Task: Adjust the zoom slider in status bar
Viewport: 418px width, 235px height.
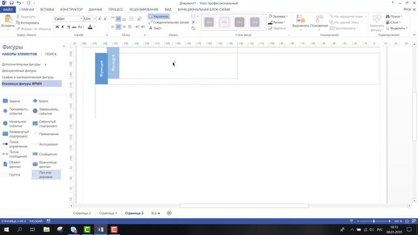Action: coord(374,221)
